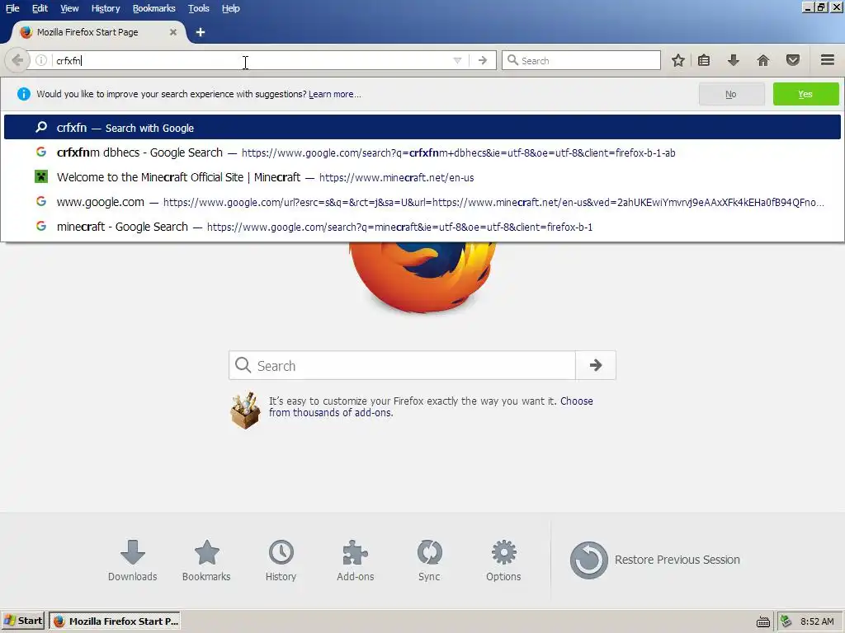
Task: Open History from start page shortcuts
Action: point(281,560)
